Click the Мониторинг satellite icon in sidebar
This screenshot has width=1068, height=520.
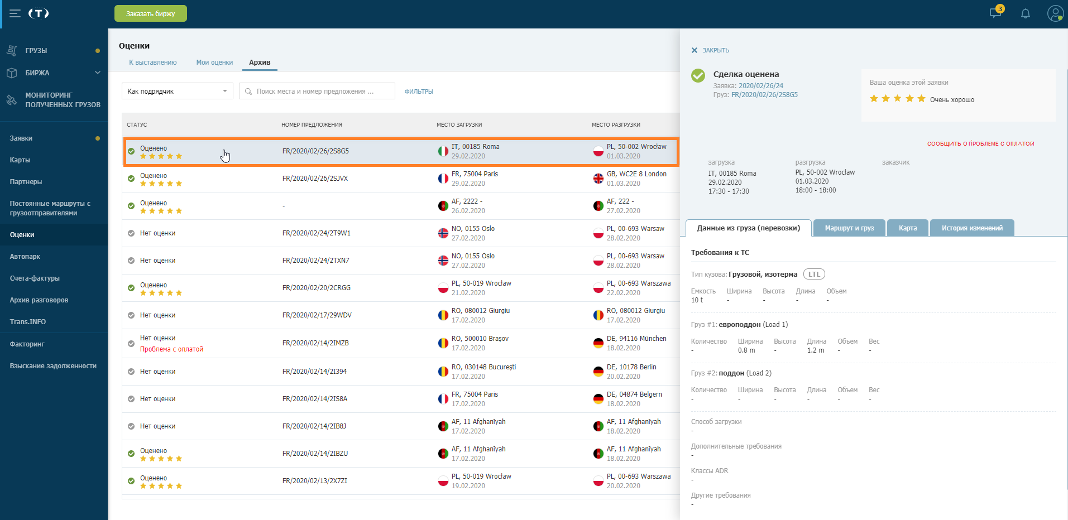tap(12, 100)
